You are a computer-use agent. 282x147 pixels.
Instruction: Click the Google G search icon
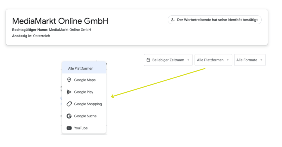coord(69,116)
